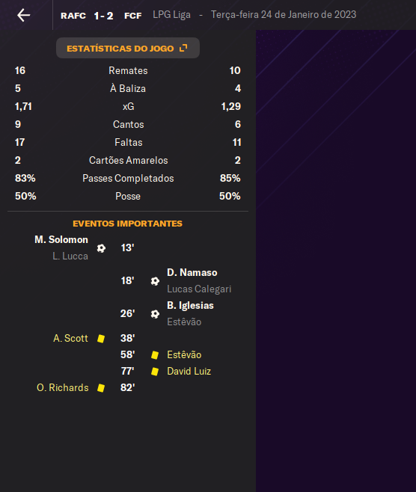Go back using the arrow icon
This screenshot has width=416, height=492.
pos(23,15)
